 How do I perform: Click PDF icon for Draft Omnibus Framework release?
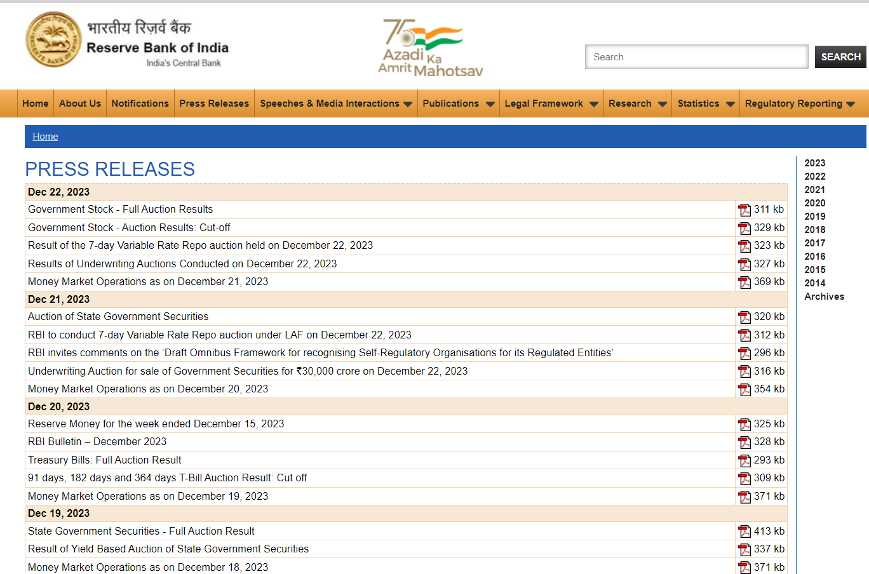point(744,353)
